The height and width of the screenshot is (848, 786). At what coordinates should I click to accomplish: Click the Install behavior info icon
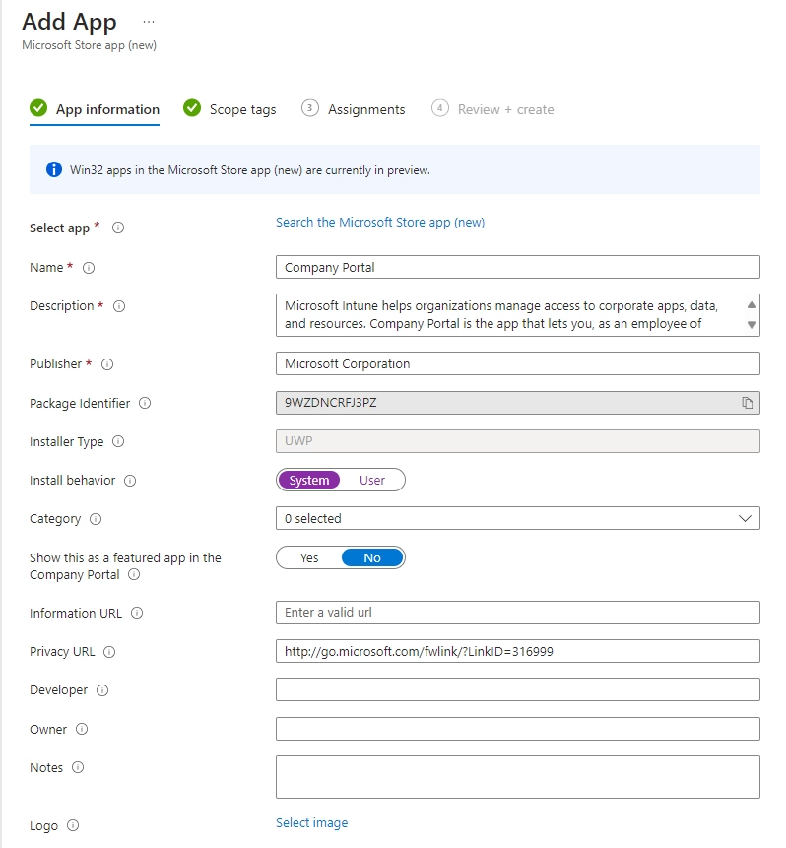tap(130, 481)
